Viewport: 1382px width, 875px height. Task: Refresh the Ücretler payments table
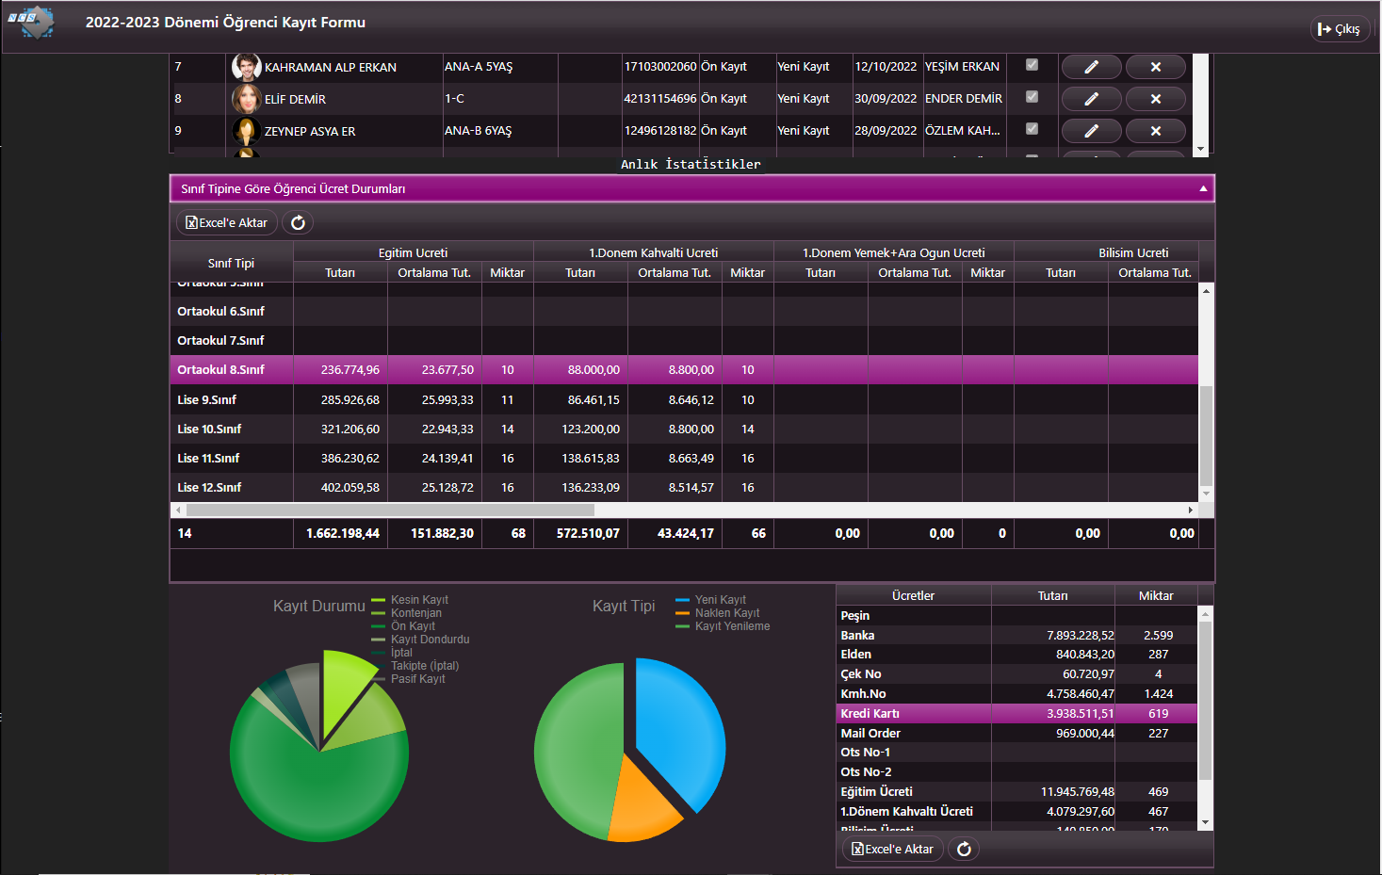964,849
